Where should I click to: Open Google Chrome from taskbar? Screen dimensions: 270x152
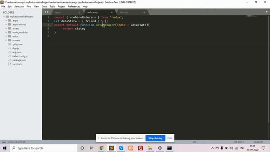(102, 148)
